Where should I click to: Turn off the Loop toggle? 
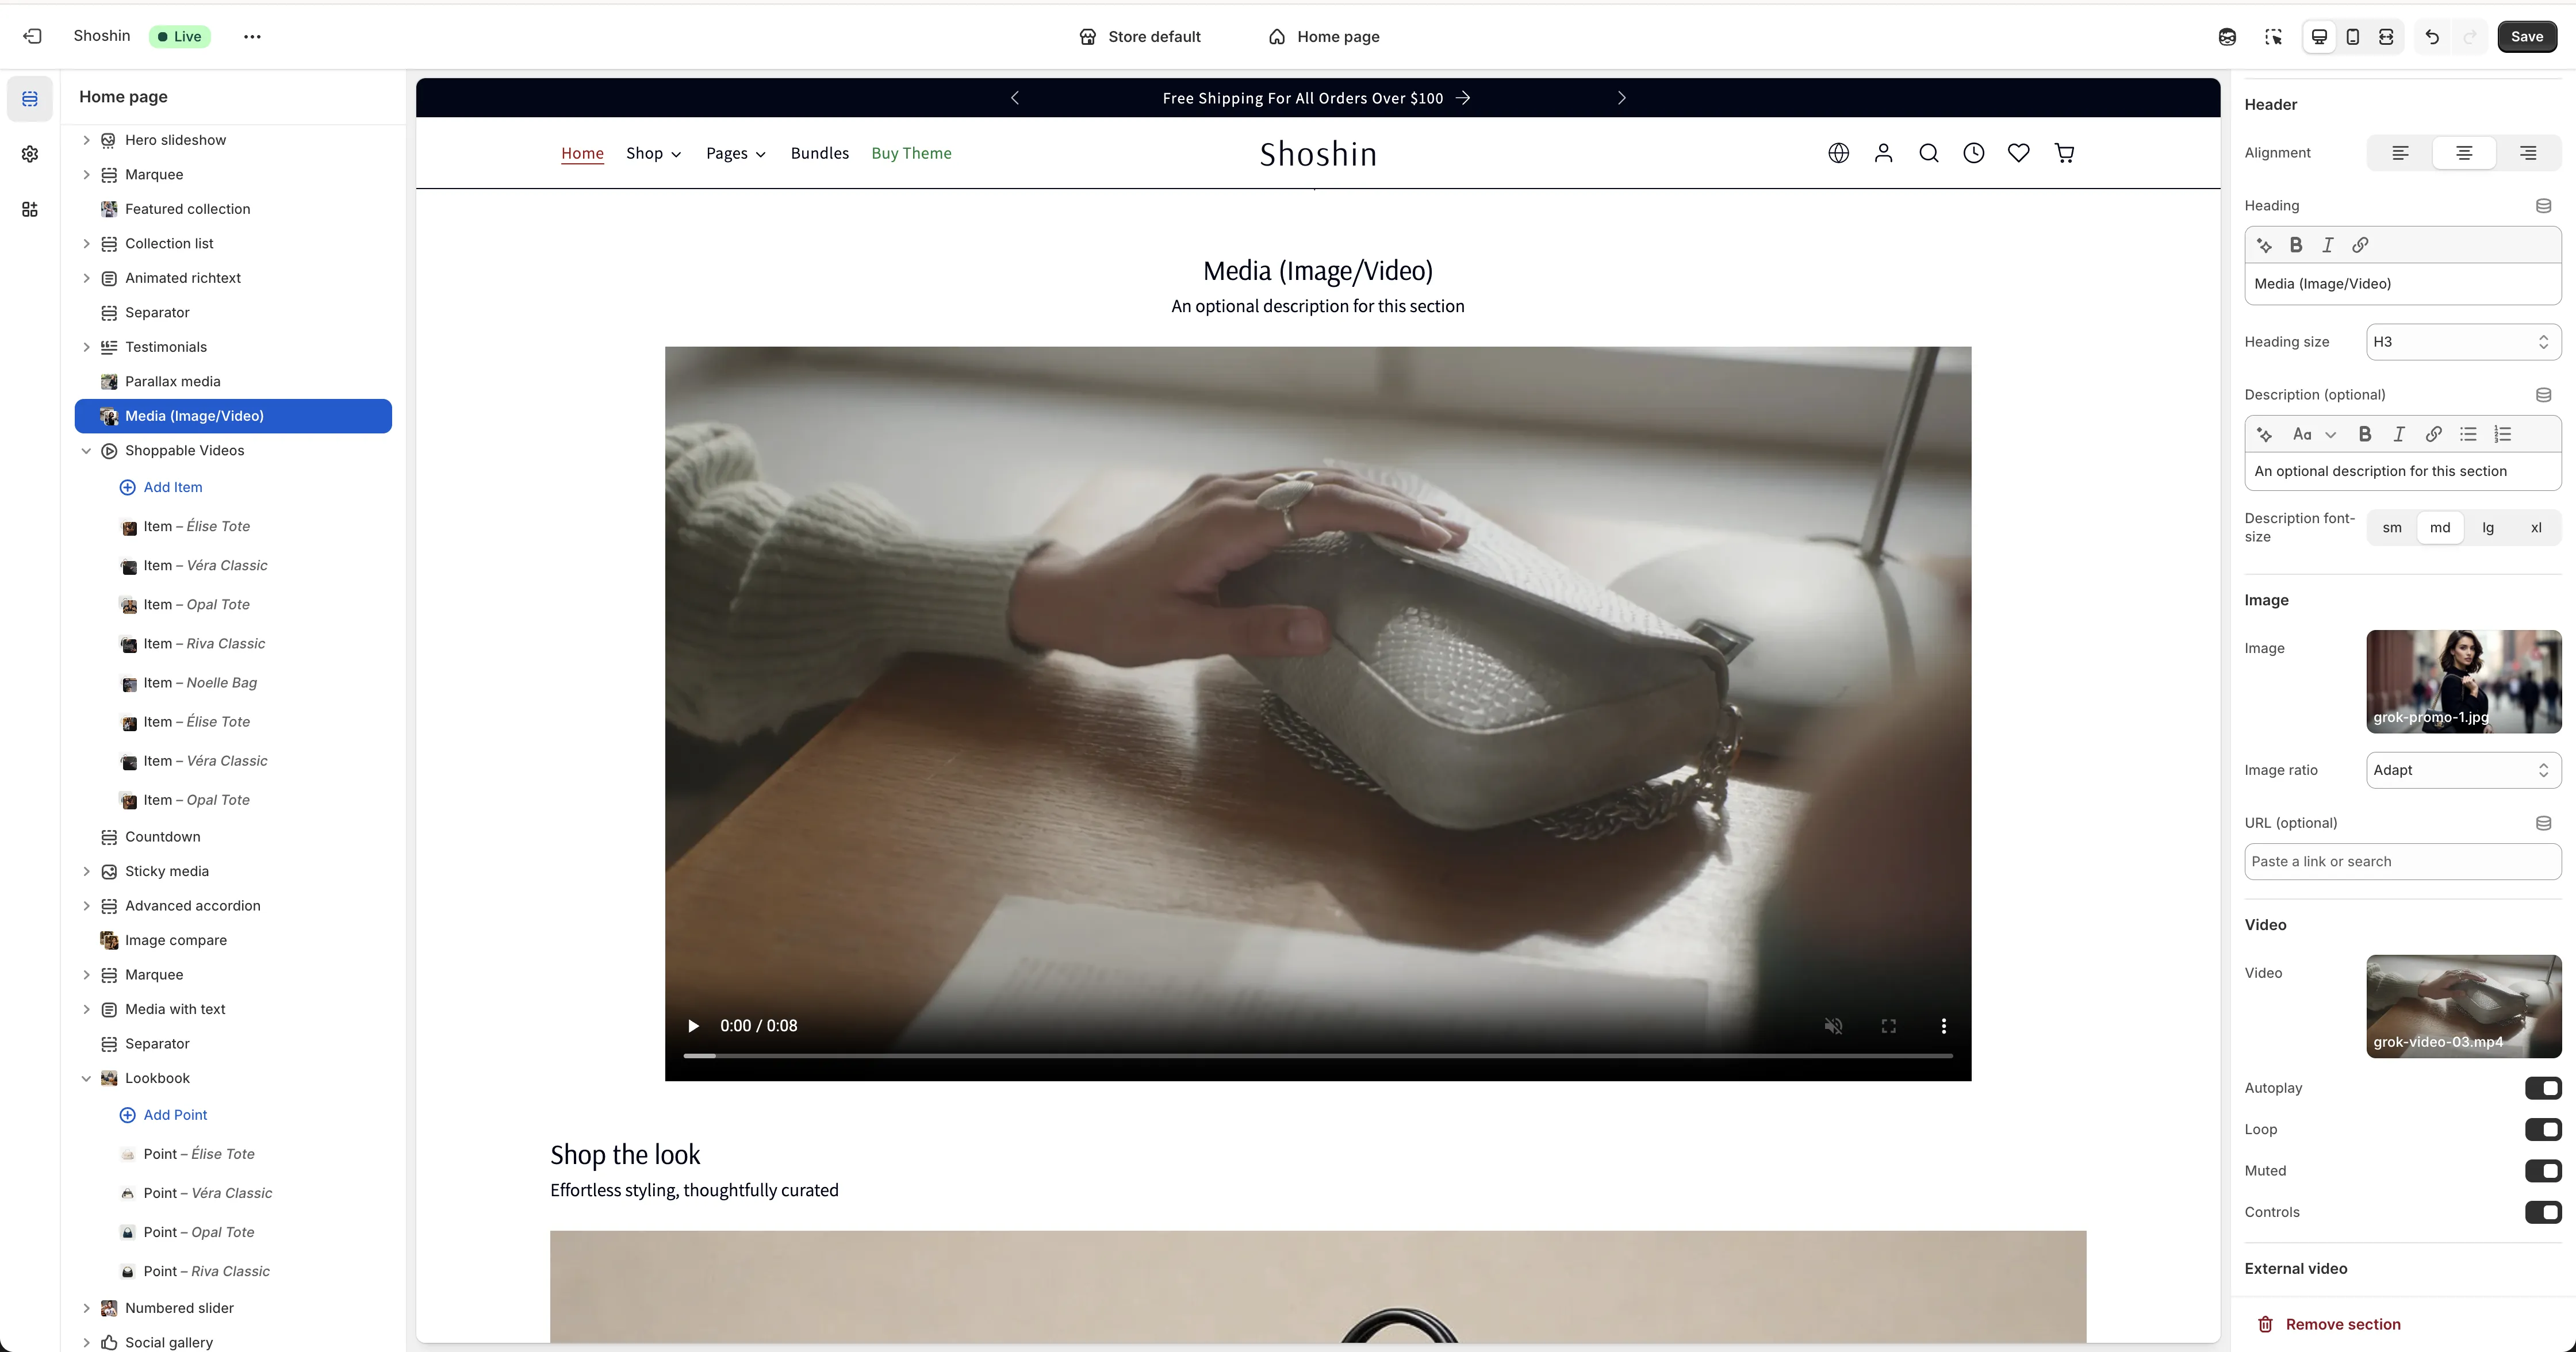[x=2543, y=1129]
